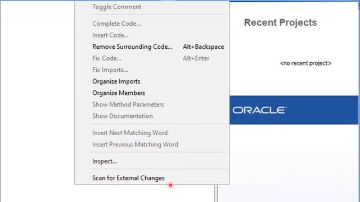The height and width of the screenshot is (202, 360).
Task: Select Organize Imports menu item
Action: [x=152, y=81]
